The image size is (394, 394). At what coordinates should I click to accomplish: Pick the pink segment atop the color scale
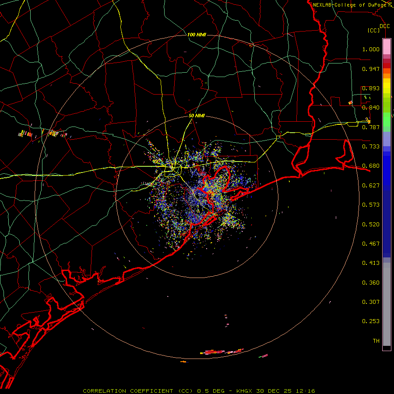(x=387, y=46)
